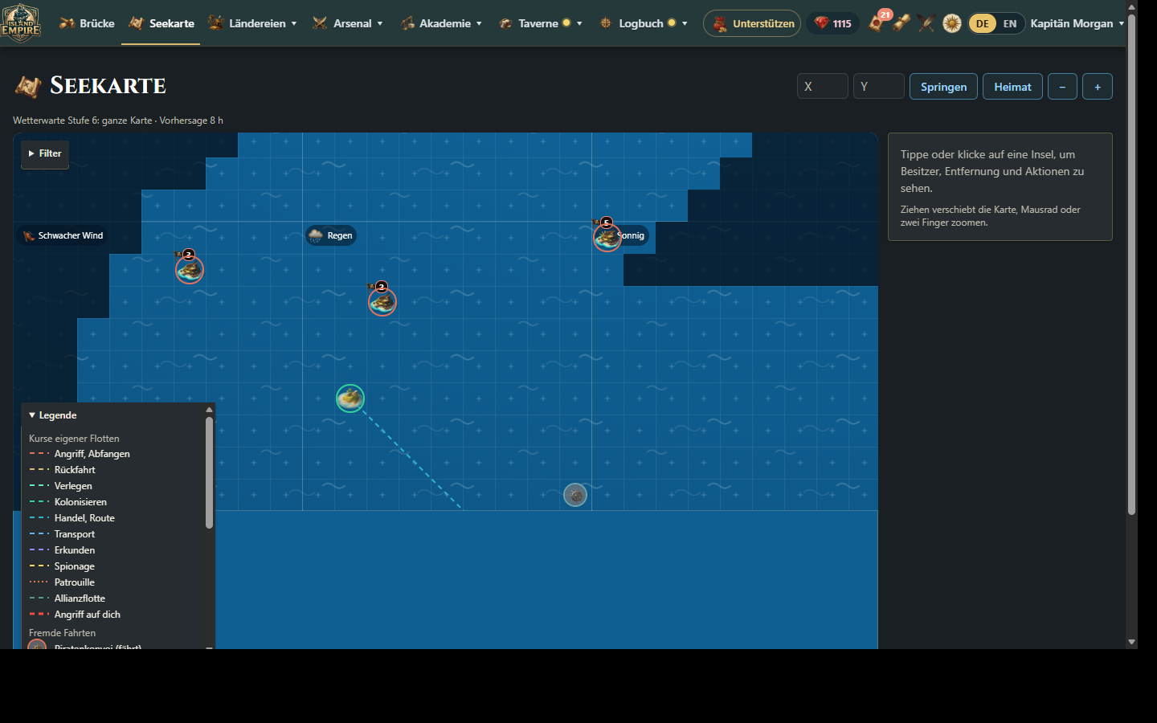Go to the Brücke page
This screenshot has height=723, width=1157.
tap(87, 23)
